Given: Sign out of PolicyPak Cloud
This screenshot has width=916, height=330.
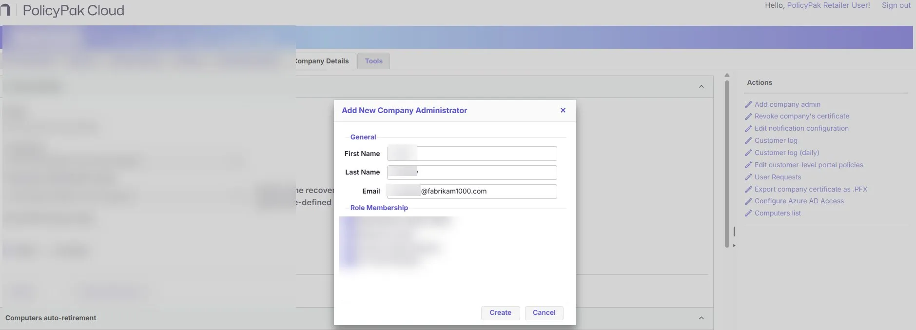Looking at the screenshot, I should 896,5.
